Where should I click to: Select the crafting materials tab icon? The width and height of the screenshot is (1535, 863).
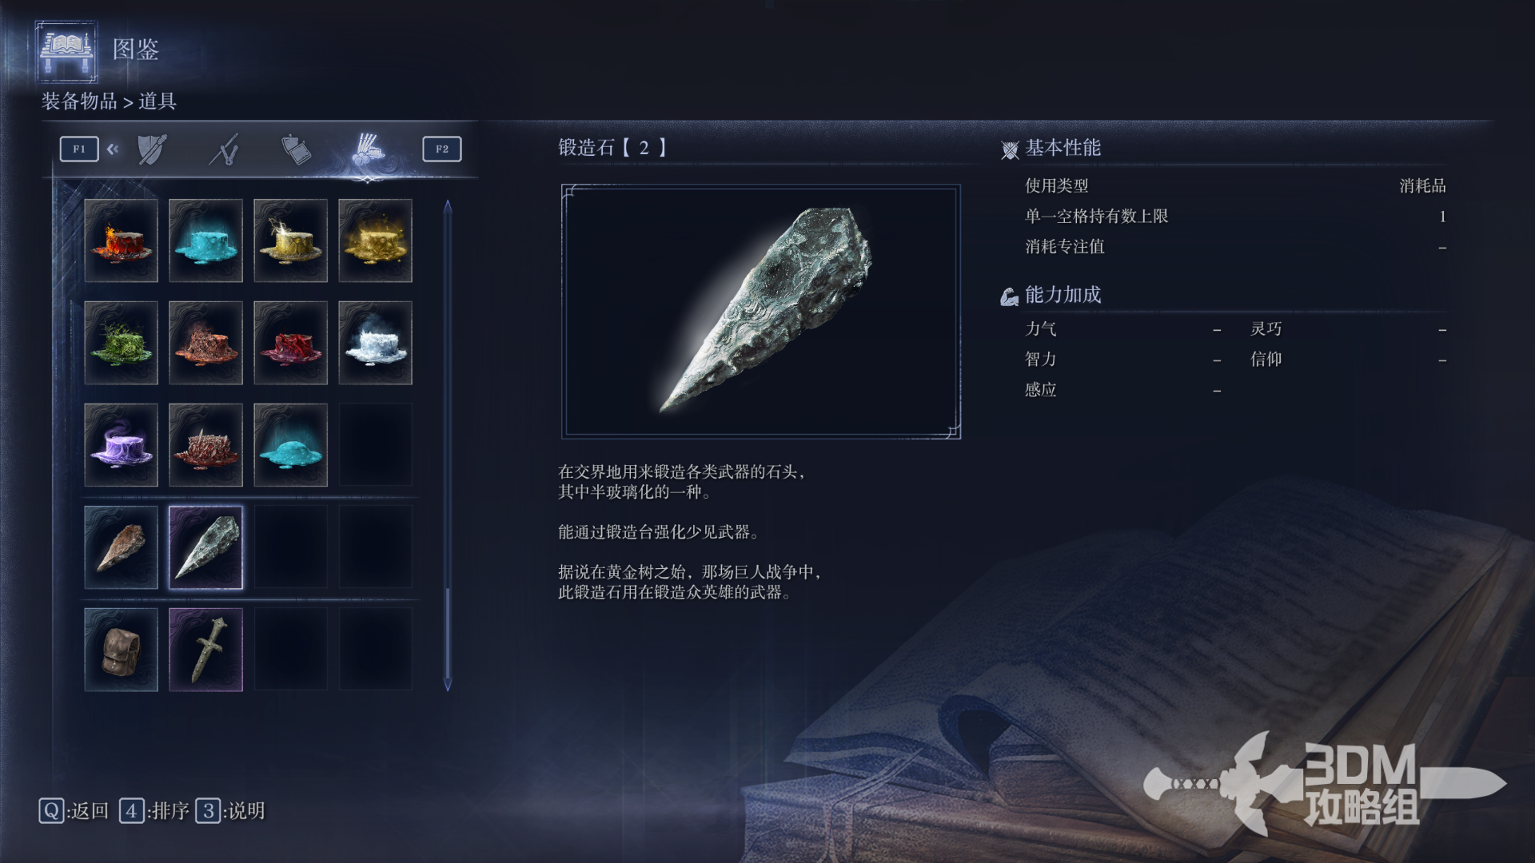click(x=368, y=149)
